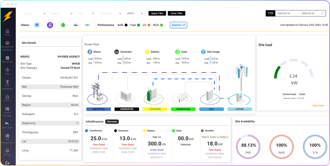
Task: Click the orange LS color indicator
Action: 149,25
